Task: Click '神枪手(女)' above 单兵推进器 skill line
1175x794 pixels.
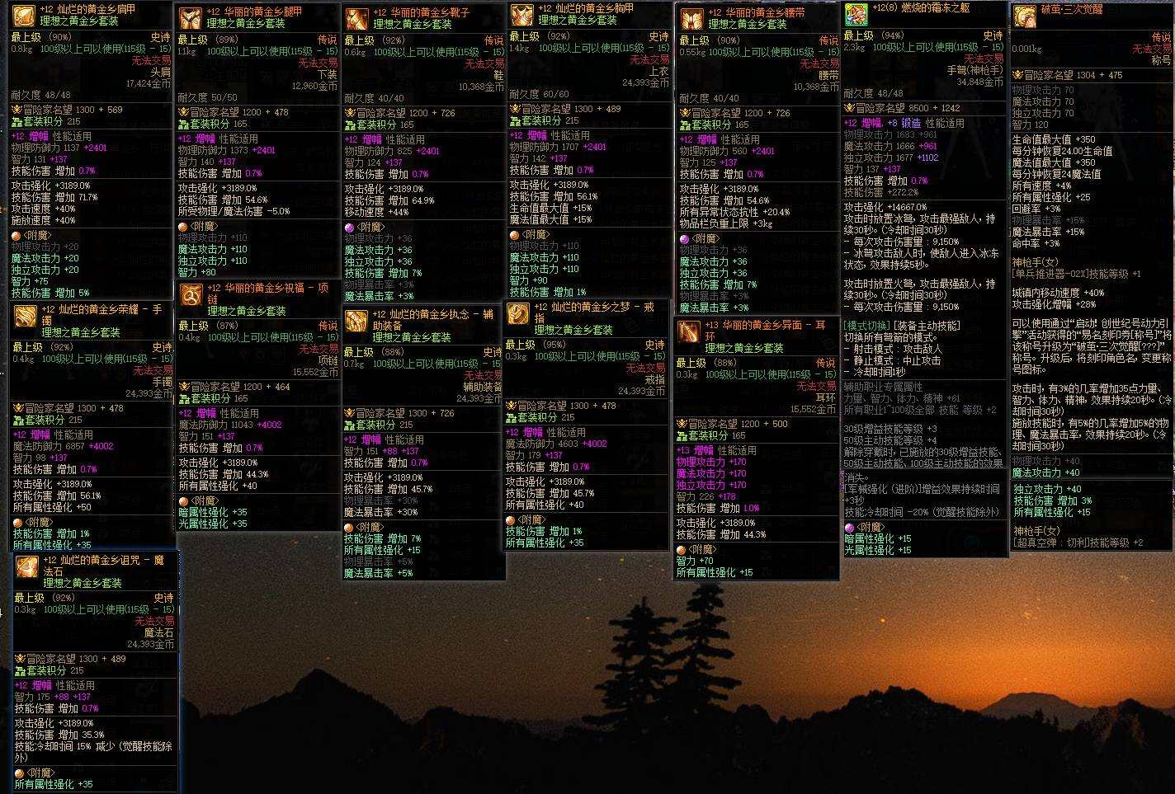Action: coord(1036,263)
